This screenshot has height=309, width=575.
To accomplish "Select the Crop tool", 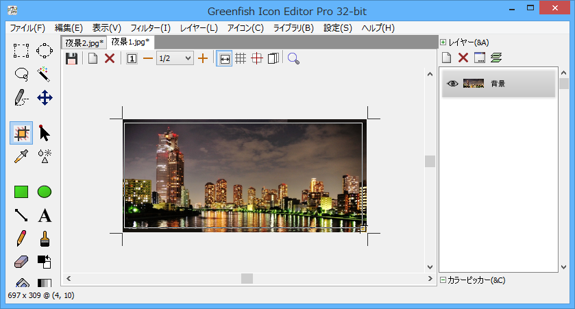I will coord(21,133).
